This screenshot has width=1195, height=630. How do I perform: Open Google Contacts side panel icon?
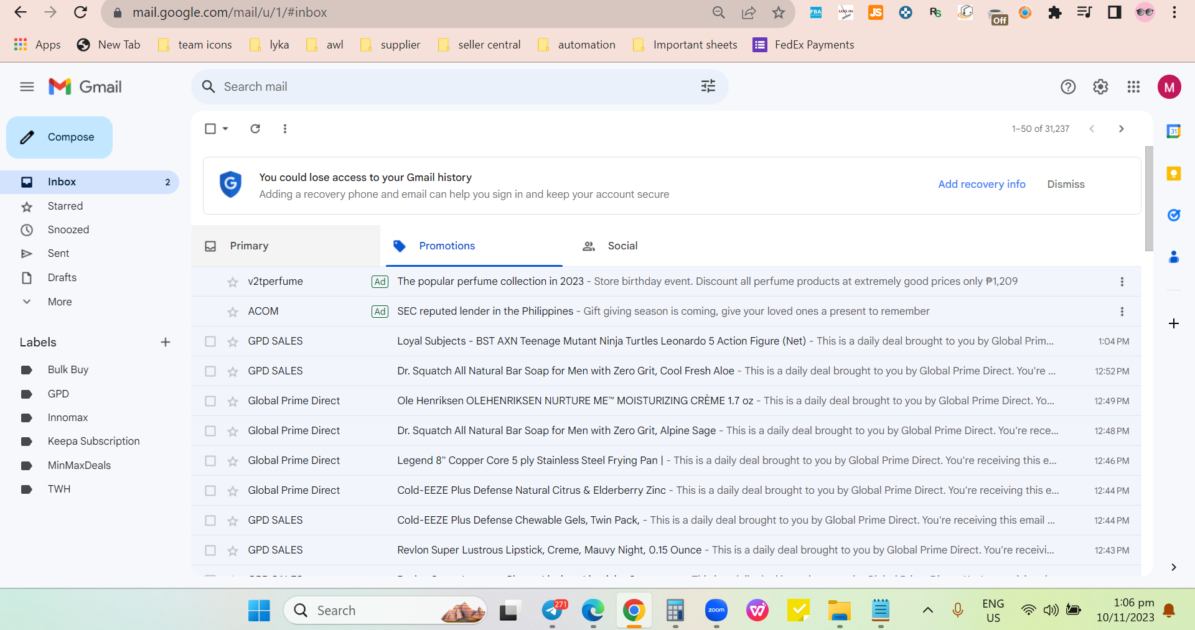point(1174,257)
